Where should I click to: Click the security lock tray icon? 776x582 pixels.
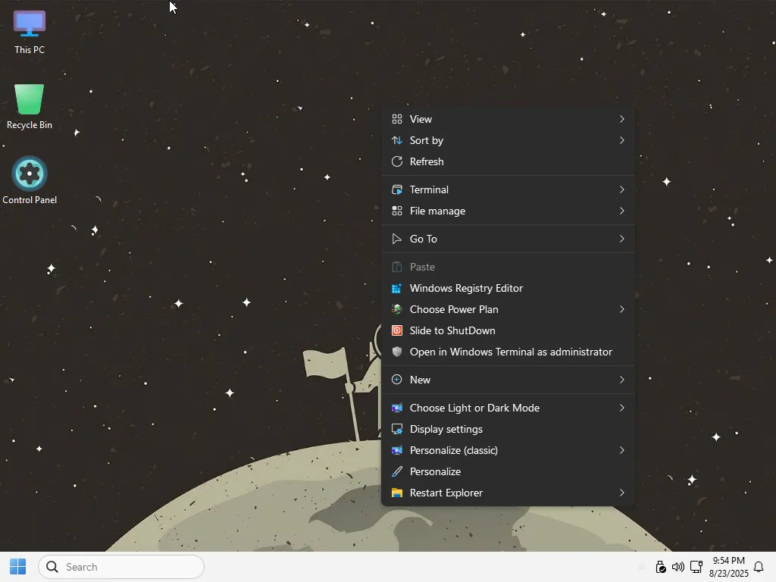click(660, 567)
